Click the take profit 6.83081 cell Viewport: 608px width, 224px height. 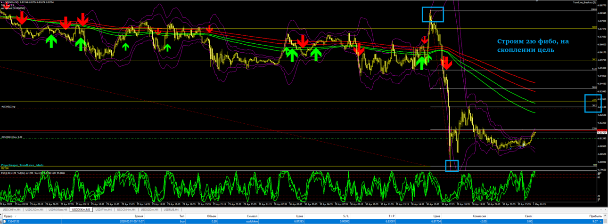[390, 221]
